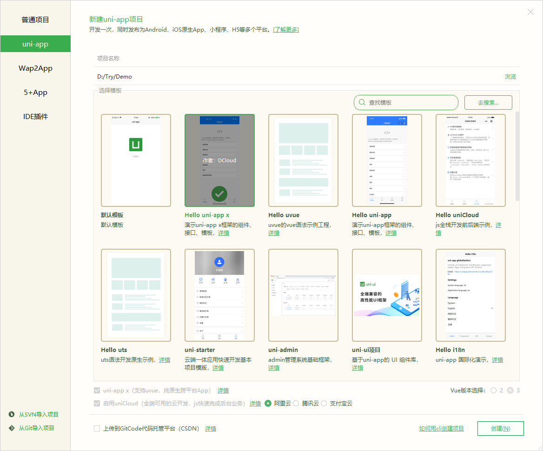
Task: Switch to the 普通项目 tab
Action: 35,20
